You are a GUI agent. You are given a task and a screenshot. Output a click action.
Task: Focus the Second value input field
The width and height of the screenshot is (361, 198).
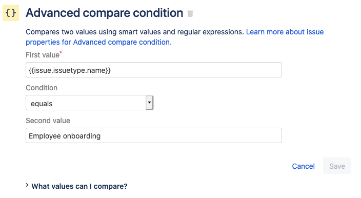(154, 135)
